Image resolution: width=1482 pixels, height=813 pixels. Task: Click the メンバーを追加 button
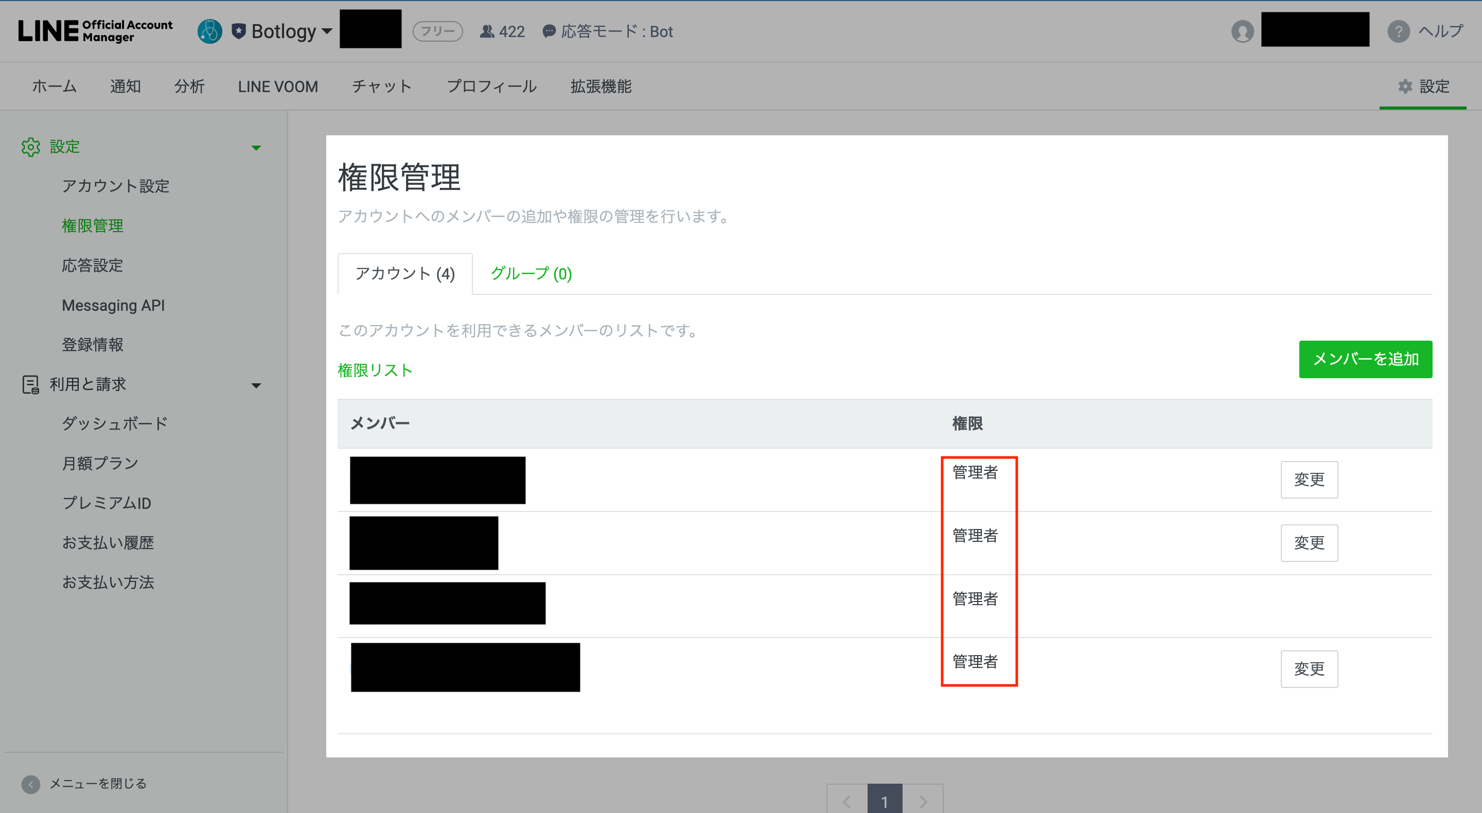(1365, 359)
